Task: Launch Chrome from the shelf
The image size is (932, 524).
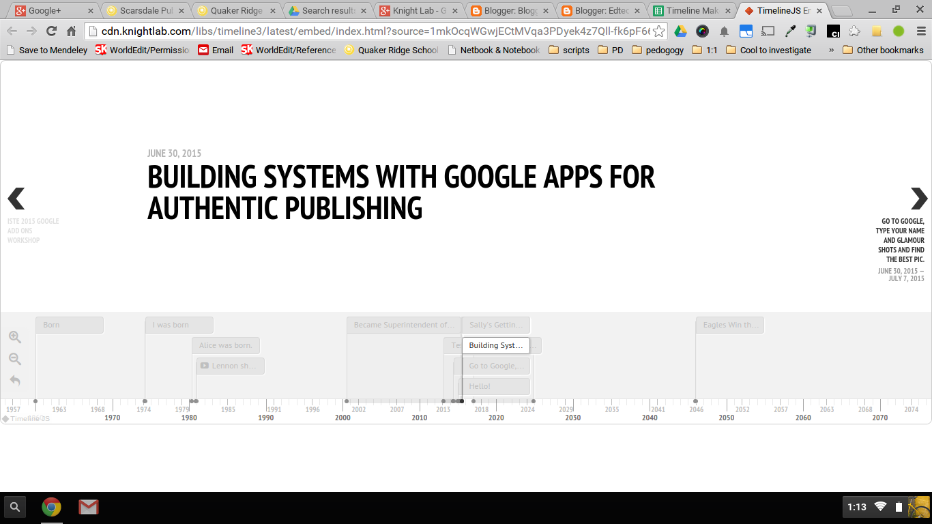Action: (51, 507)
